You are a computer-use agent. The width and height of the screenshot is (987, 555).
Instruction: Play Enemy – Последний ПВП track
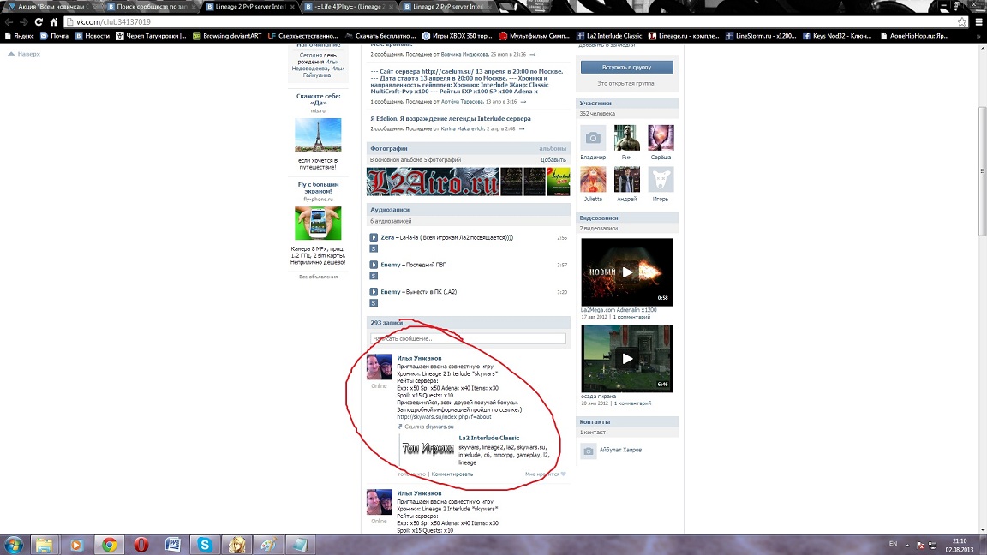[x=374, y=265]
